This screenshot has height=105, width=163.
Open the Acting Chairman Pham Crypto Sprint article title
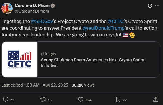coord(93,63)
